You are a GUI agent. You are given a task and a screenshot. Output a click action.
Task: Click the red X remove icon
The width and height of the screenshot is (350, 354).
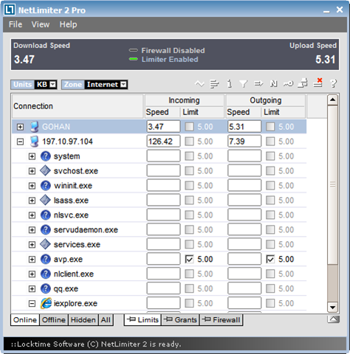click(x=318, y=83)
